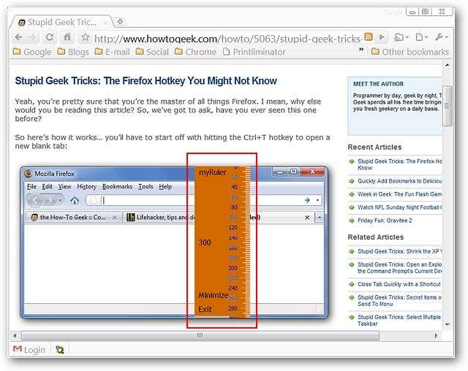Open the Chrome wrench tools menu
Viewport: 468px width, 371px height.
point(442,37)
